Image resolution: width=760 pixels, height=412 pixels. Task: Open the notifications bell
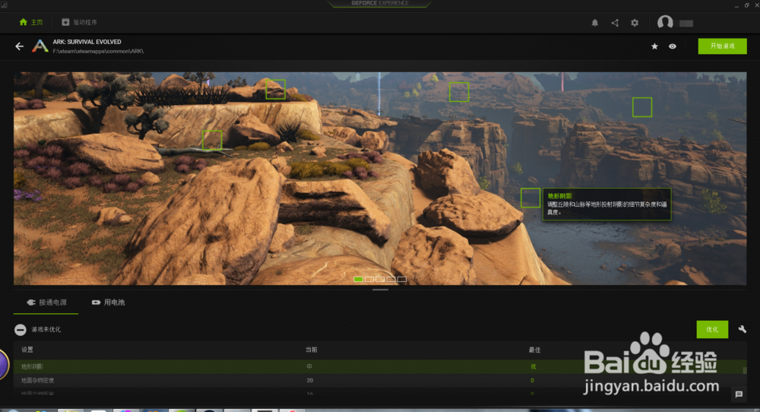(595, 23)
